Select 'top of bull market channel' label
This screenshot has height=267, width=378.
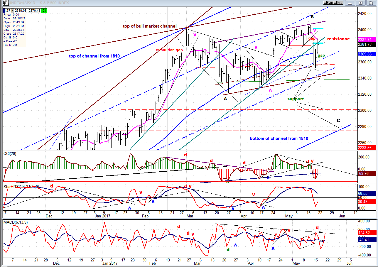click(x=150, y=26)
